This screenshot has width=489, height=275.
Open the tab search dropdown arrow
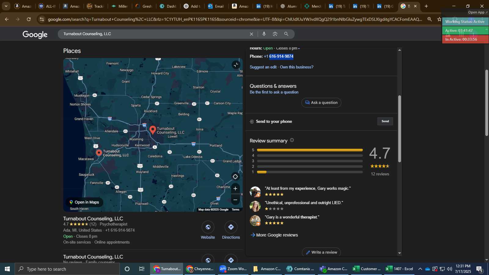pyautogui.click(x=6, y=6)
